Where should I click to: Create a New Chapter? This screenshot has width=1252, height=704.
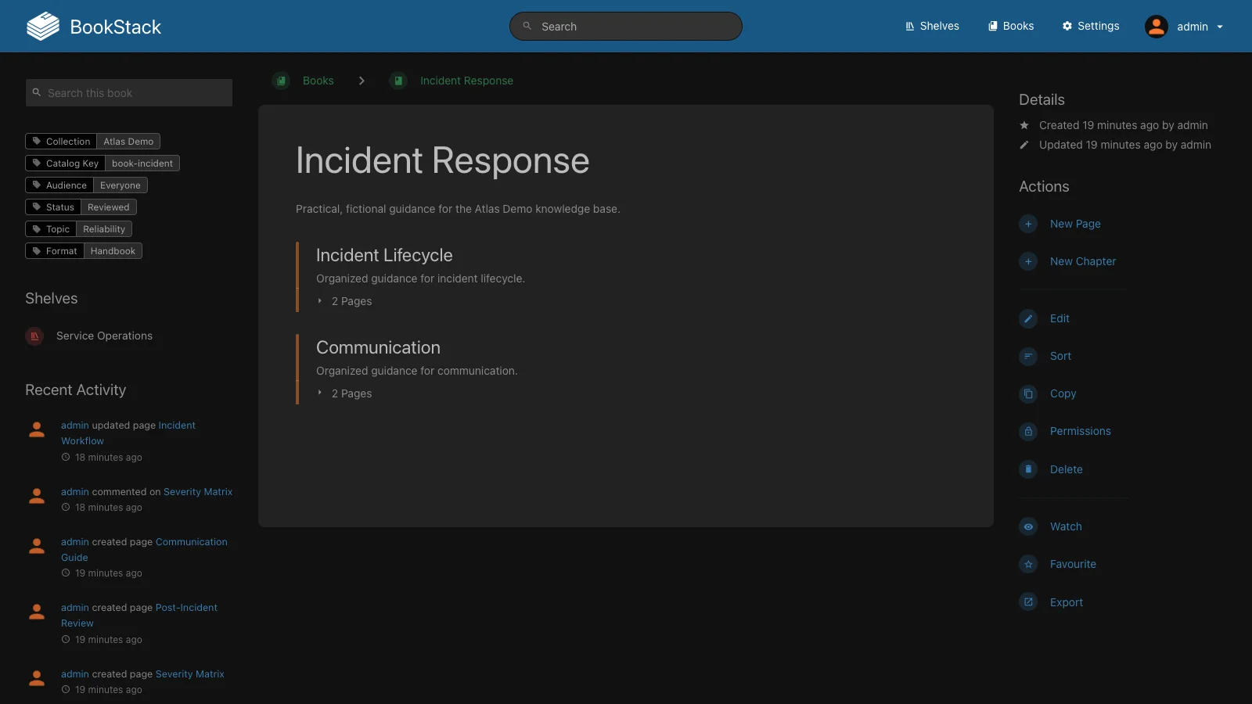[1083, 261]
